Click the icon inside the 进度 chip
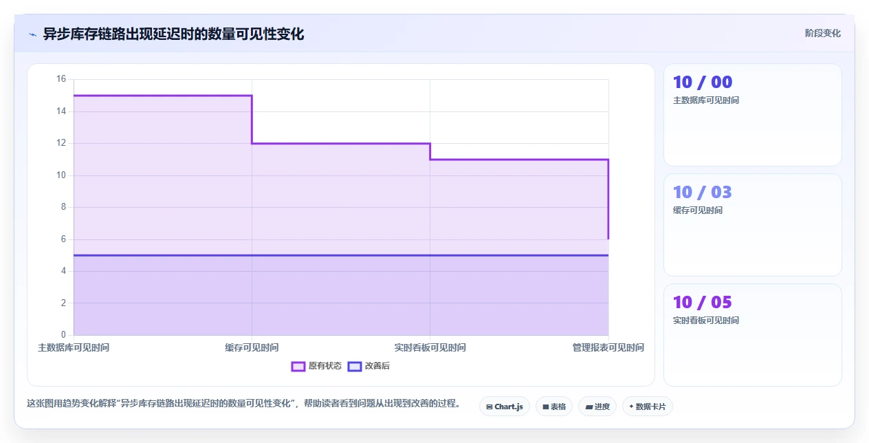 [588, 407]
